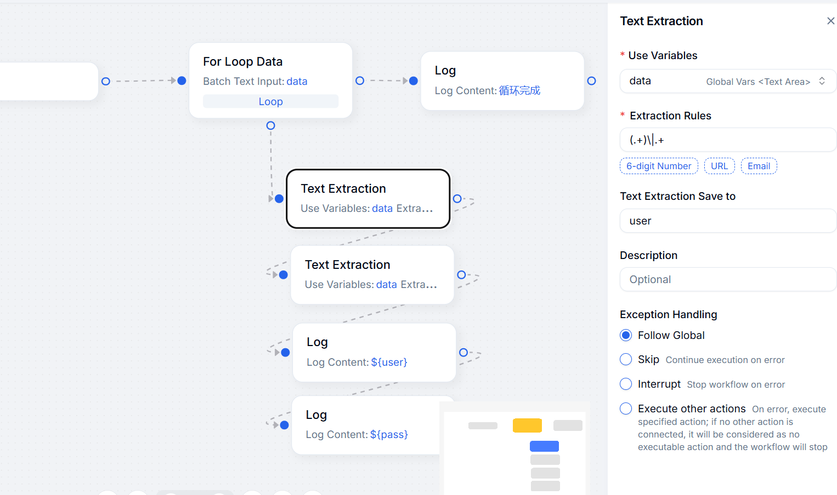Select the Skip exception handling option

tap(626, 359)
